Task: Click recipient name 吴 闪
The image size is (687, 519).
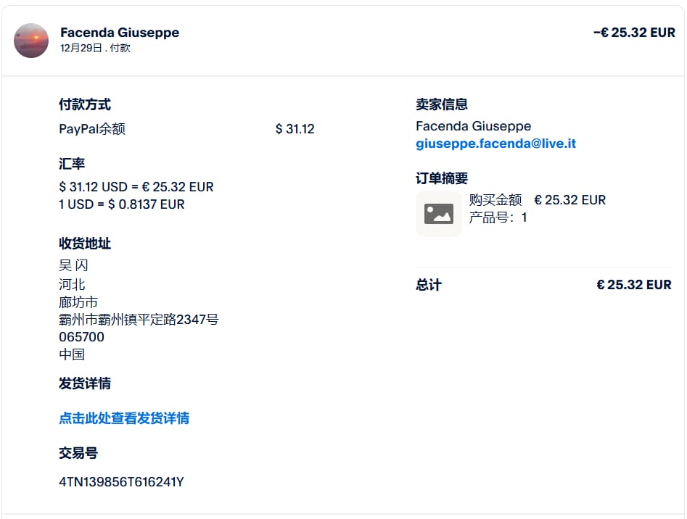Action: (x=73, y=266)
